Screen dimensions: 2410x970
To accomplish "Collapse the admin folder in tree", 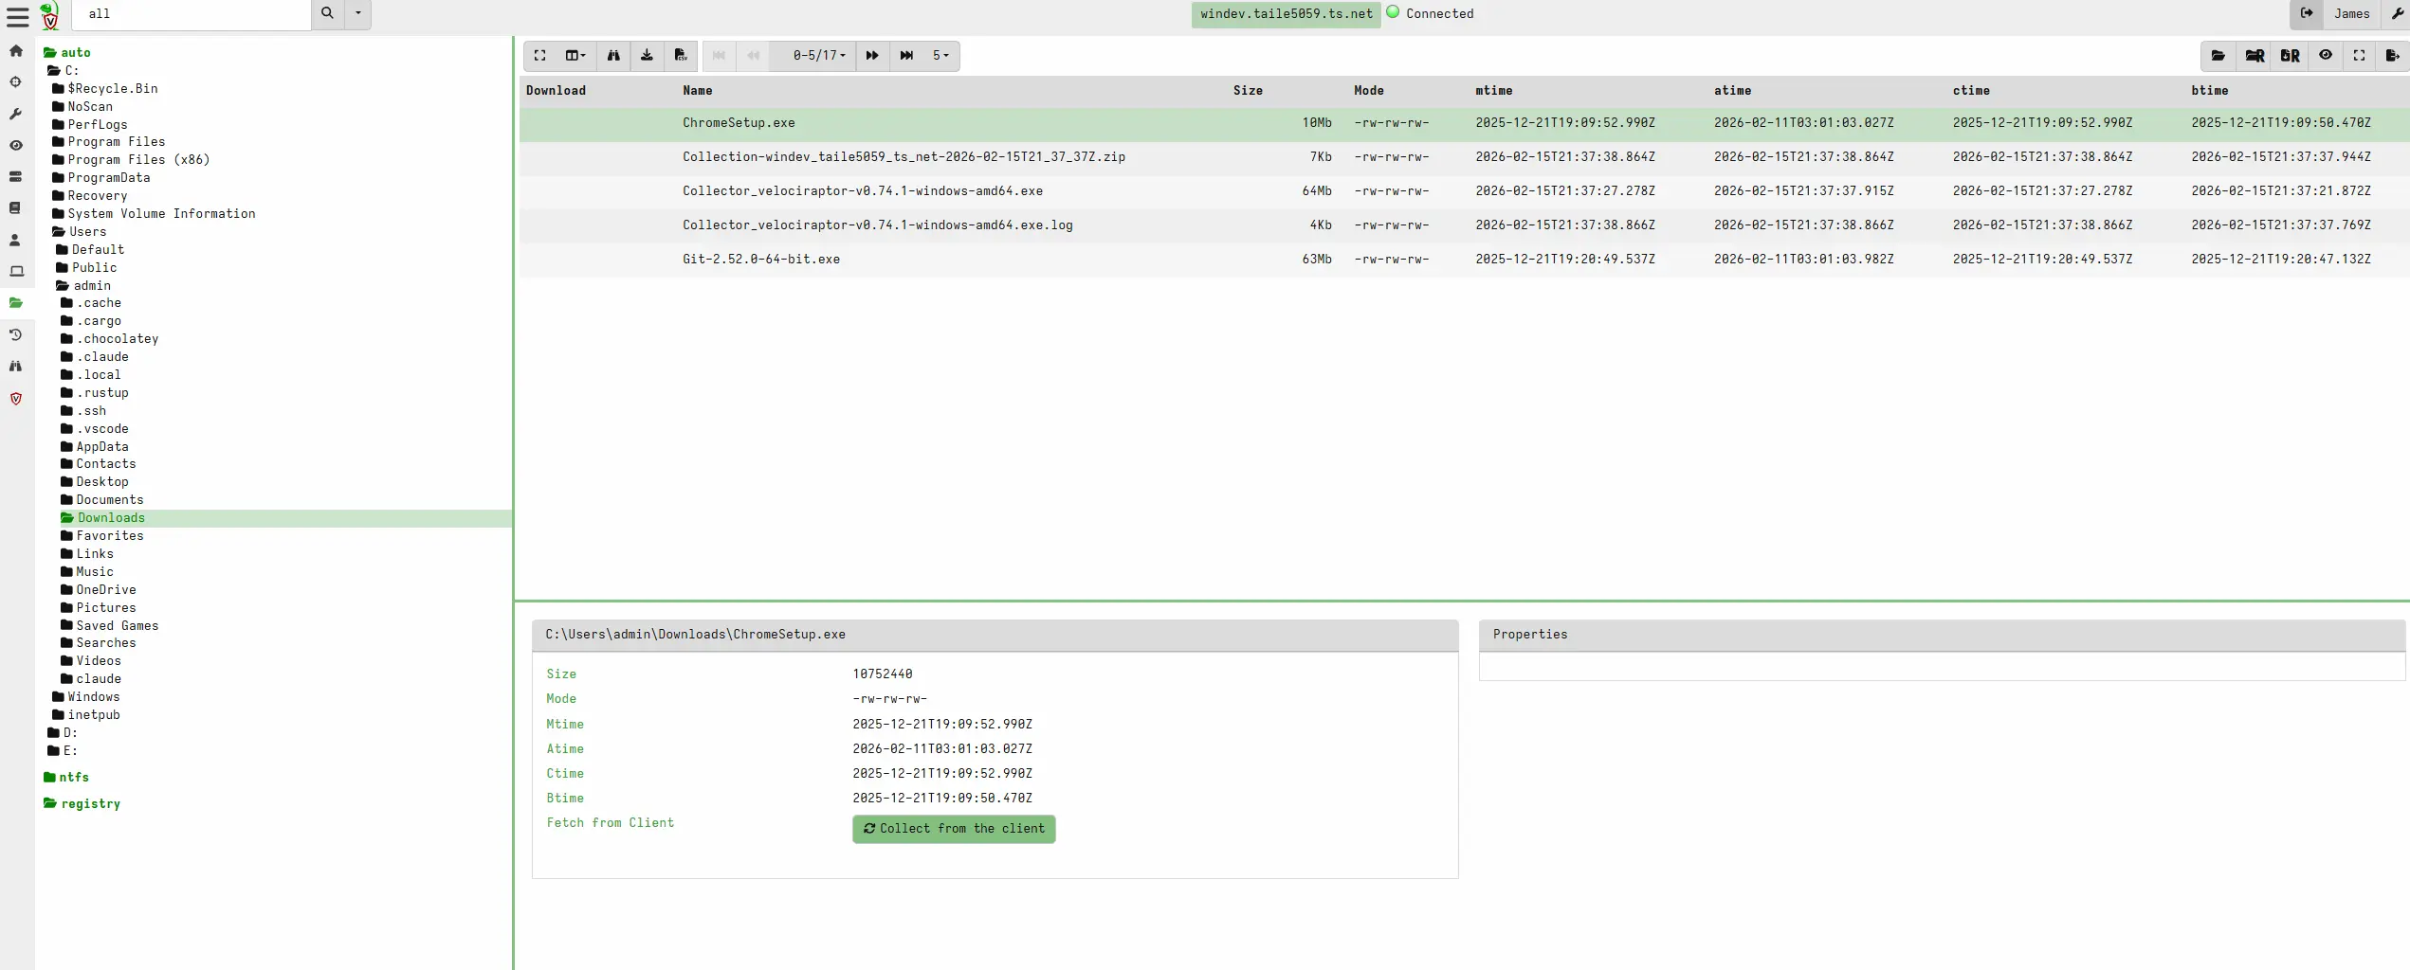I will point(83,286).
